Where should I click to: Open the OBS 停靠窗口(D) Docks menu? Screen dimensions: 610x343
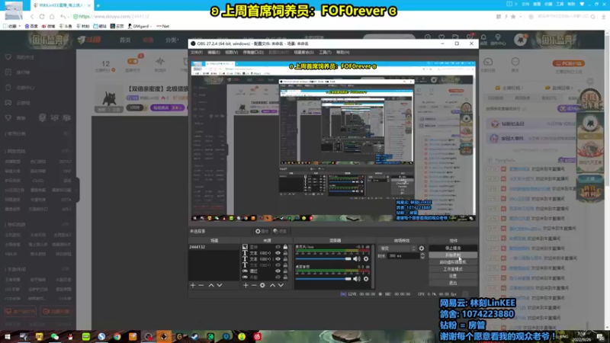pyautogui.click(x=253, y=52)
